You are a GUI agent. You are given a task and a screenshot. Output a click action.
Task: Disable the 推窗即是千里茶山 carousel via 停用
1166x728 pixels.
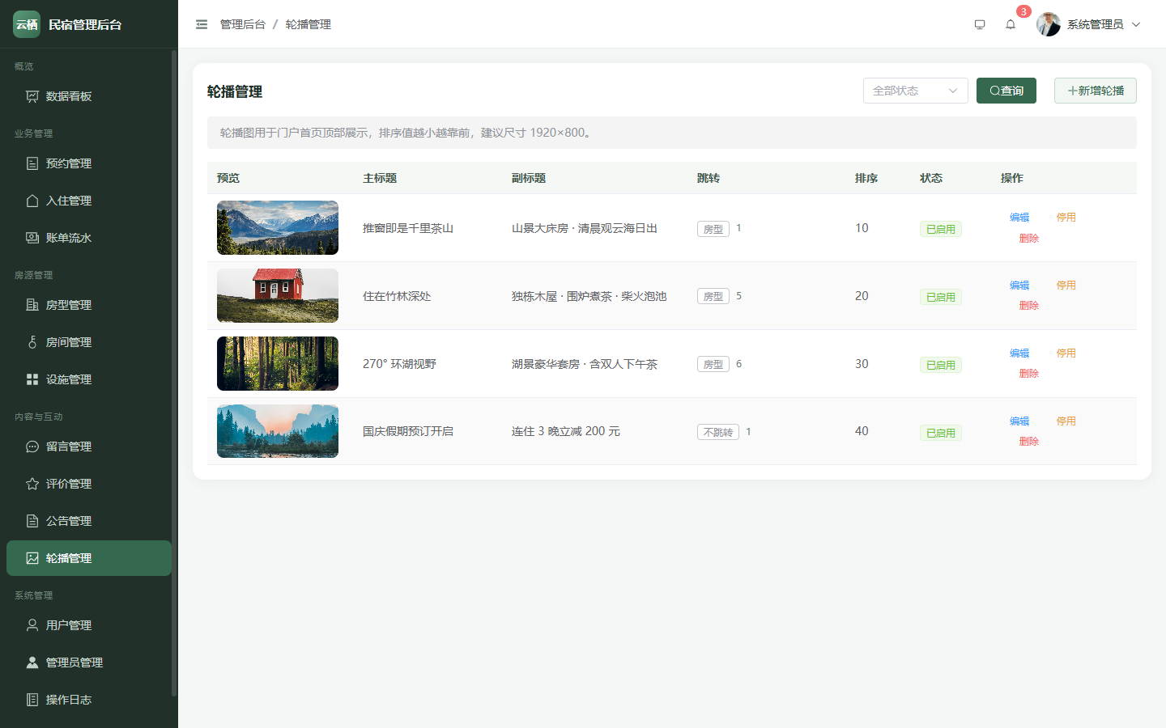1066,218
